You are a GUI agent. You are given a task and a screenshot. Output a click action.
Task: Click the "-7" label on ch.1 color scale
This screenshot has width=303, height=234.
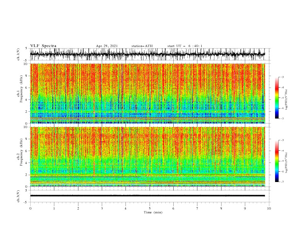282,119
